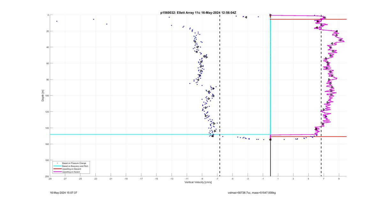Click x-axis tick label '-13'
The width and height of the screenshot is (383, 198).
coord(171,179)
